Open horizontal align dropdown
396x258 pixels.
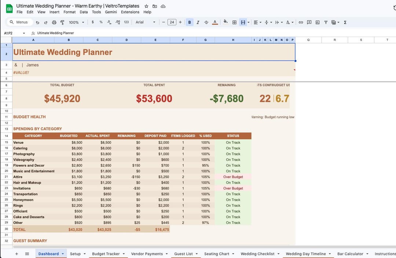pos(257,22)
